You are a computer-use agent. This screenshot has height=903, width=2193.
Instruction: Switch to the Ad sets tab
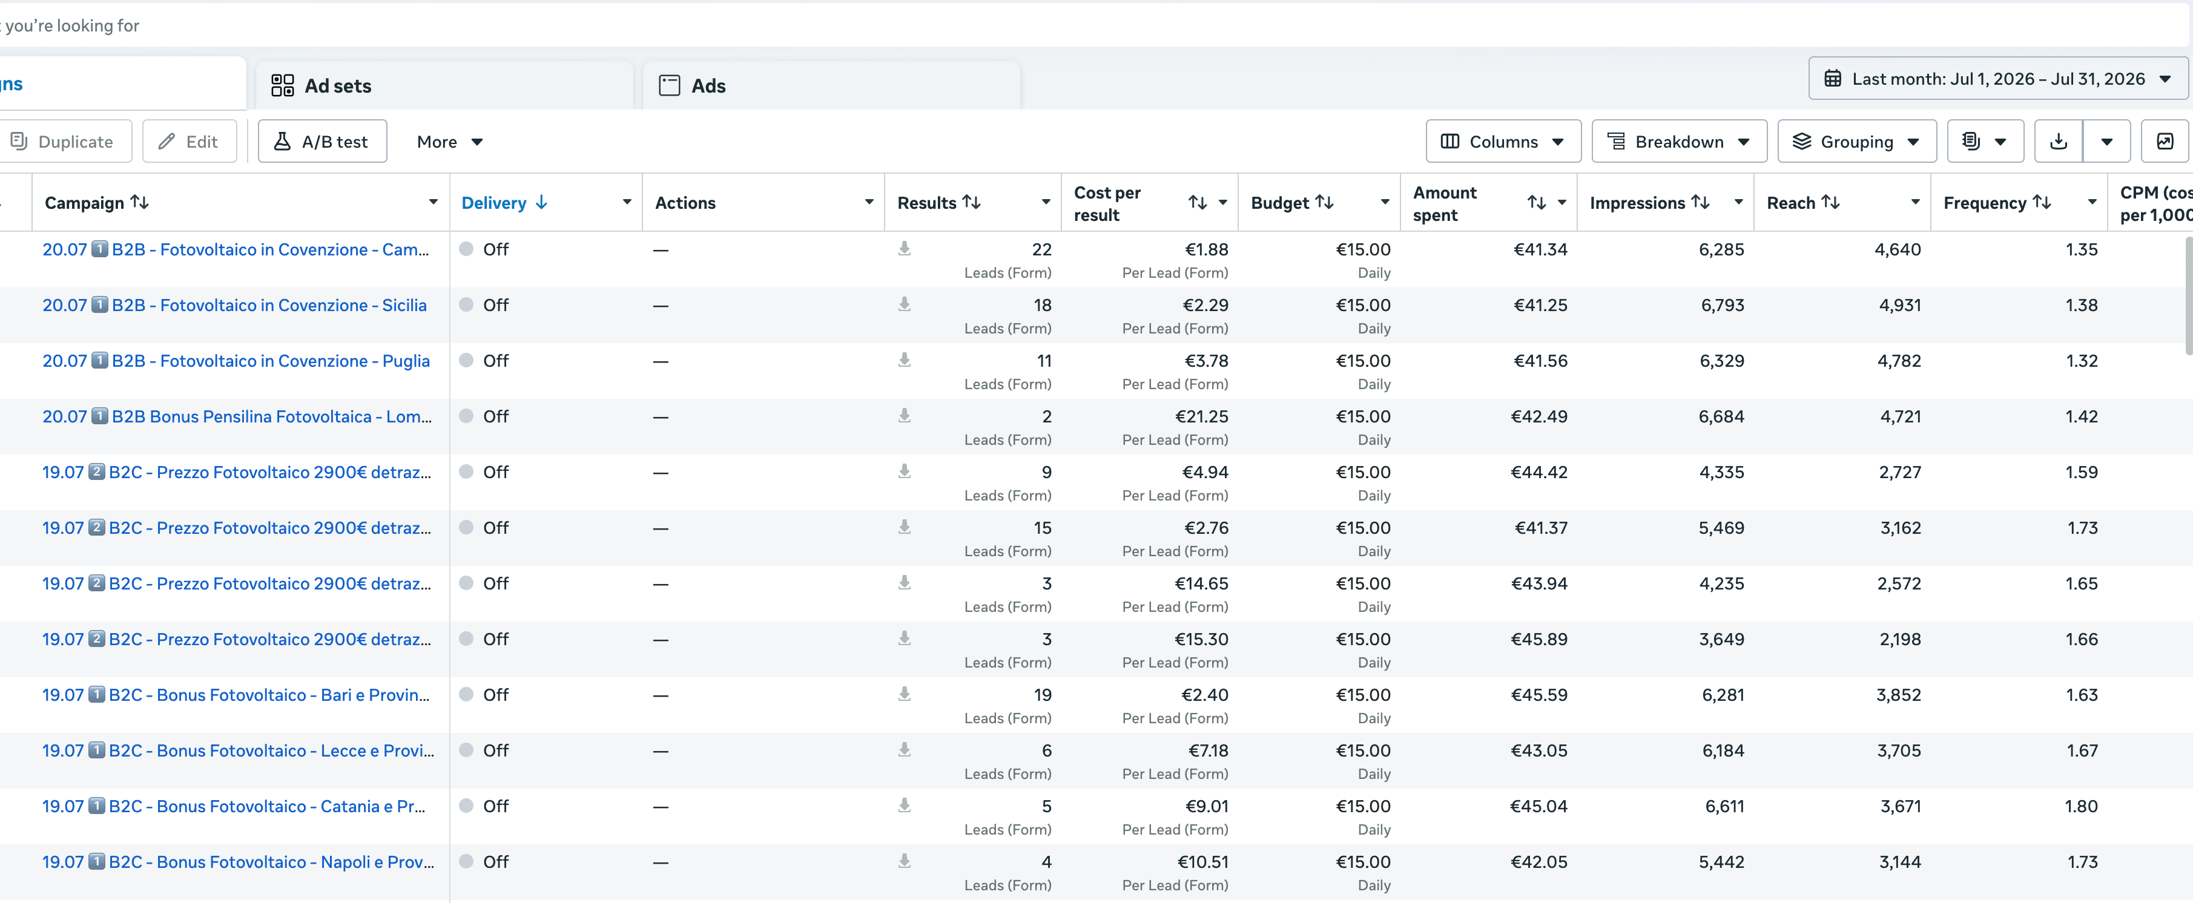click(444, 85)
